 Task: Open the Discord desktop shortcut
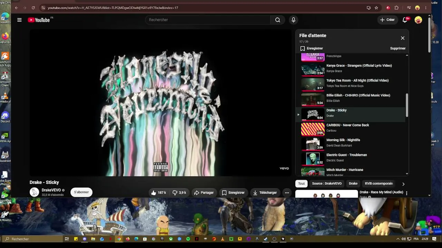5,117
